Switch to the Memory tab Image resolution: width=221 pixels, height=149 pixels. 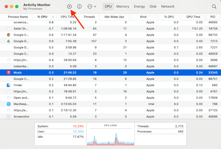[x=123, y=7]
